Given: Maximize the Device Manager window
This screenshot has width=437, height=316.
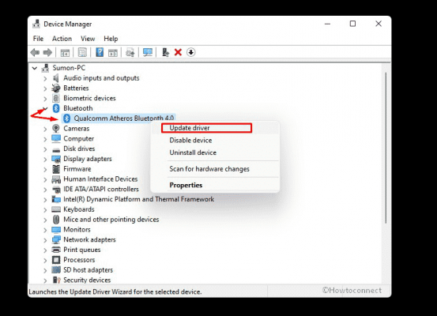Looking at the screenshot, I should 352,24.
